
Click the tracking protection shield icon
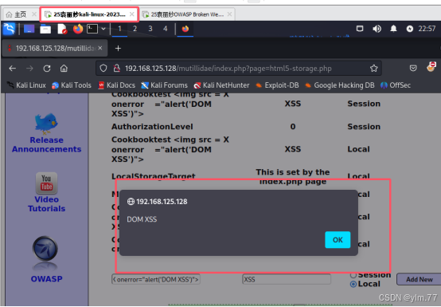(x=103, y=69)
